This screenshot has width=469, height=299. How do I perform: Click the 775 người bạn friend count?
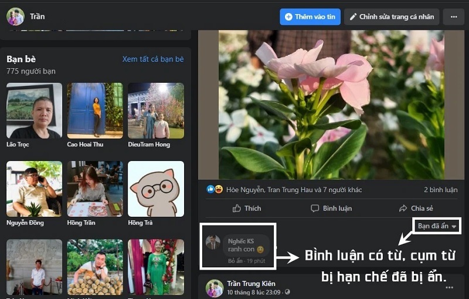31,71
